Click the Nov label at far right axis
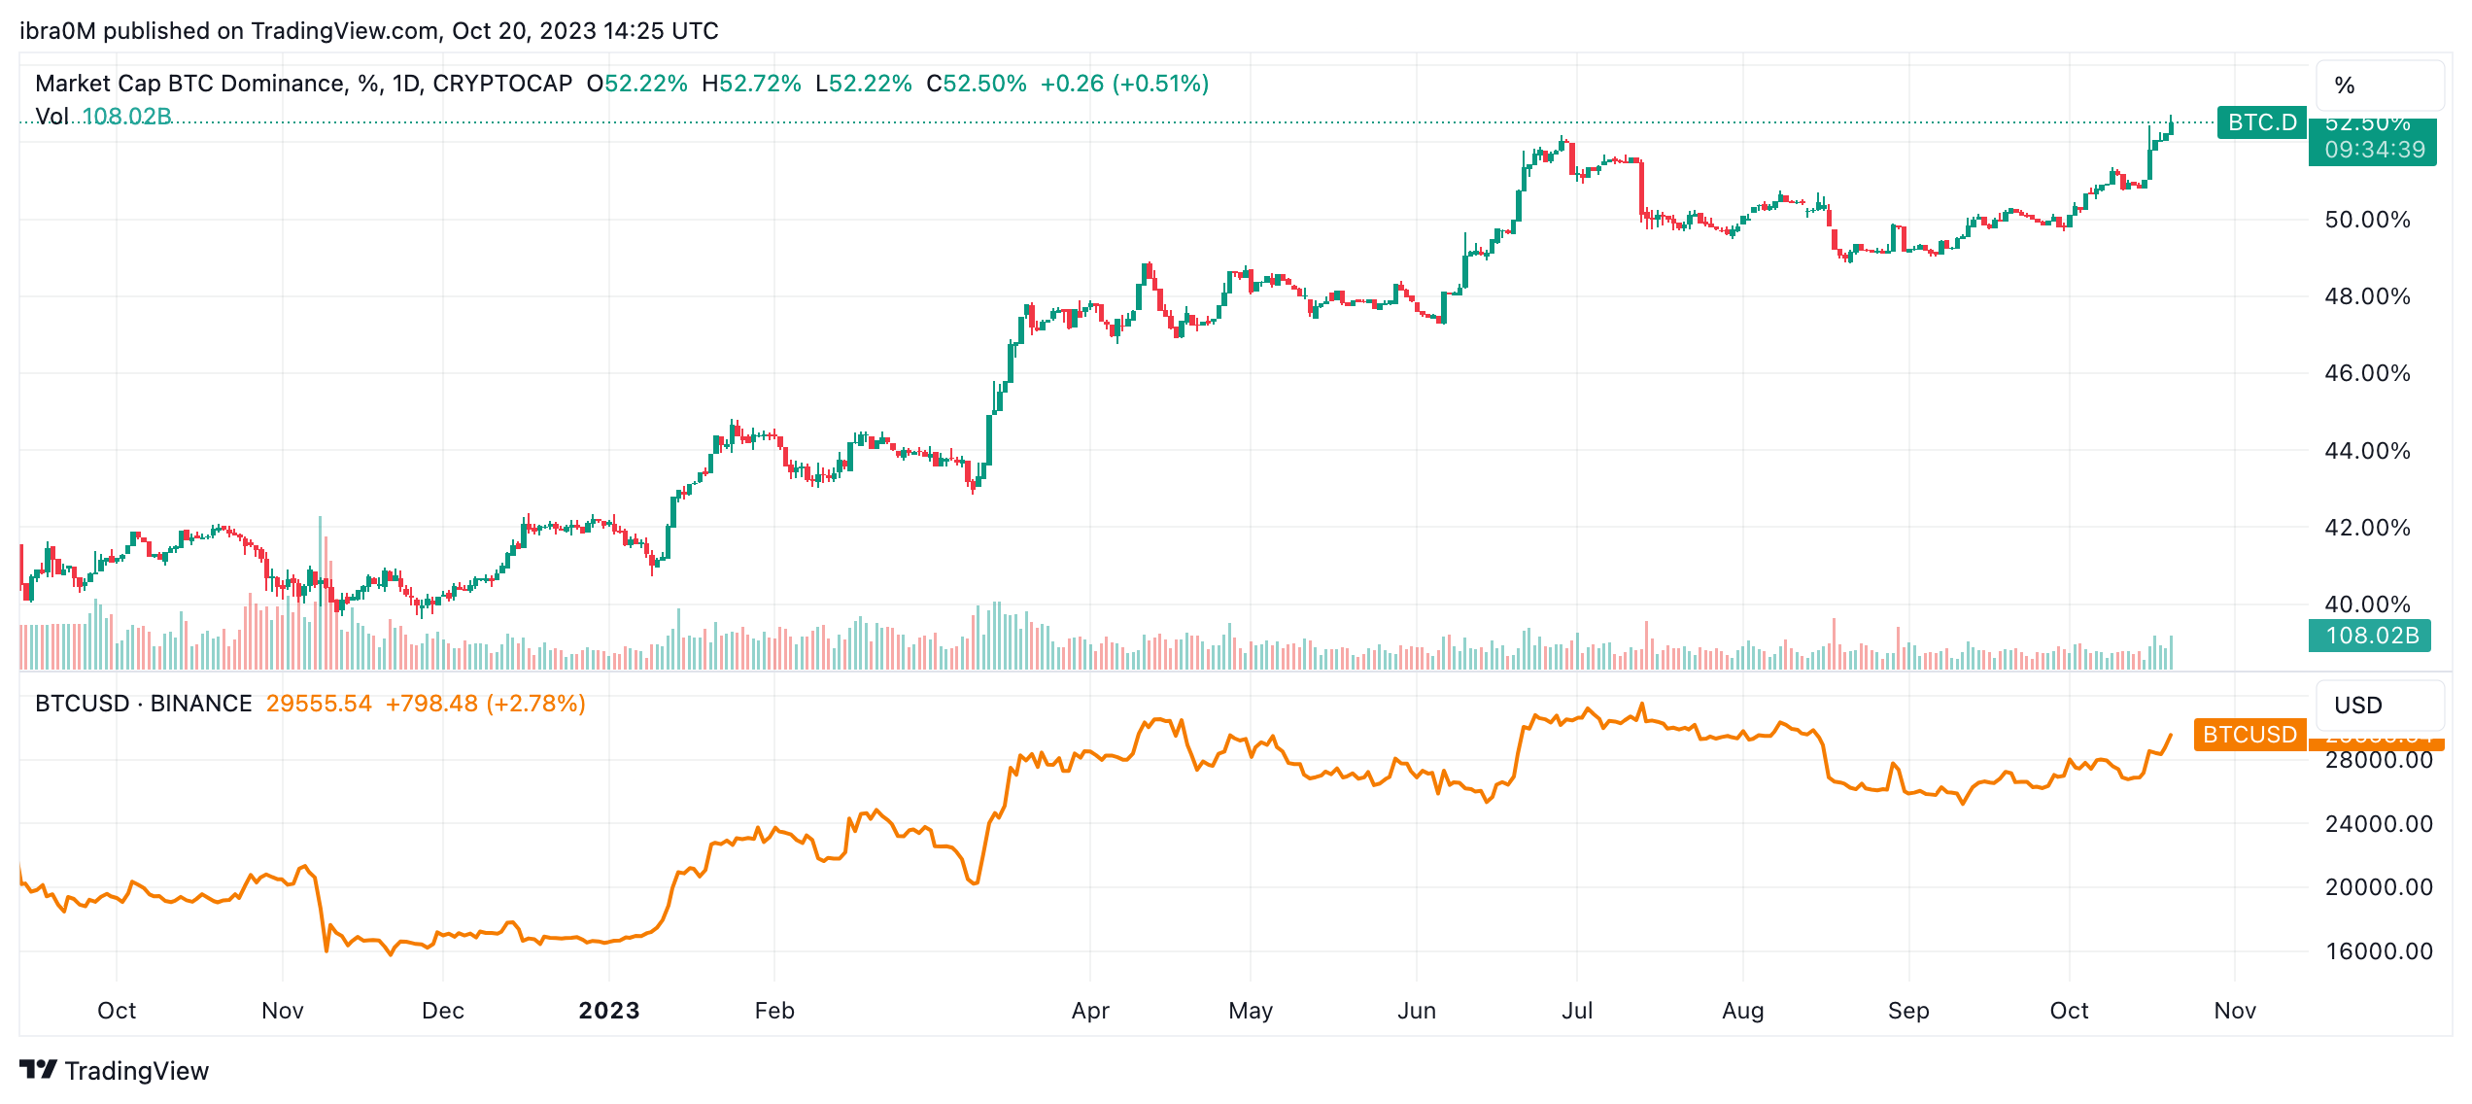This screenshot has height=1104, width=2472. 2235,1011
